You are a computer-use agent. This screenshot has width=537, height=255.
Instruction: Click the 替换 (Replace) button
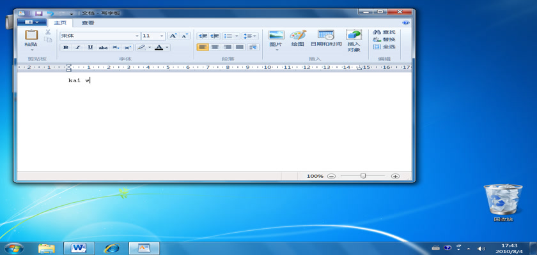coord(384,40)
